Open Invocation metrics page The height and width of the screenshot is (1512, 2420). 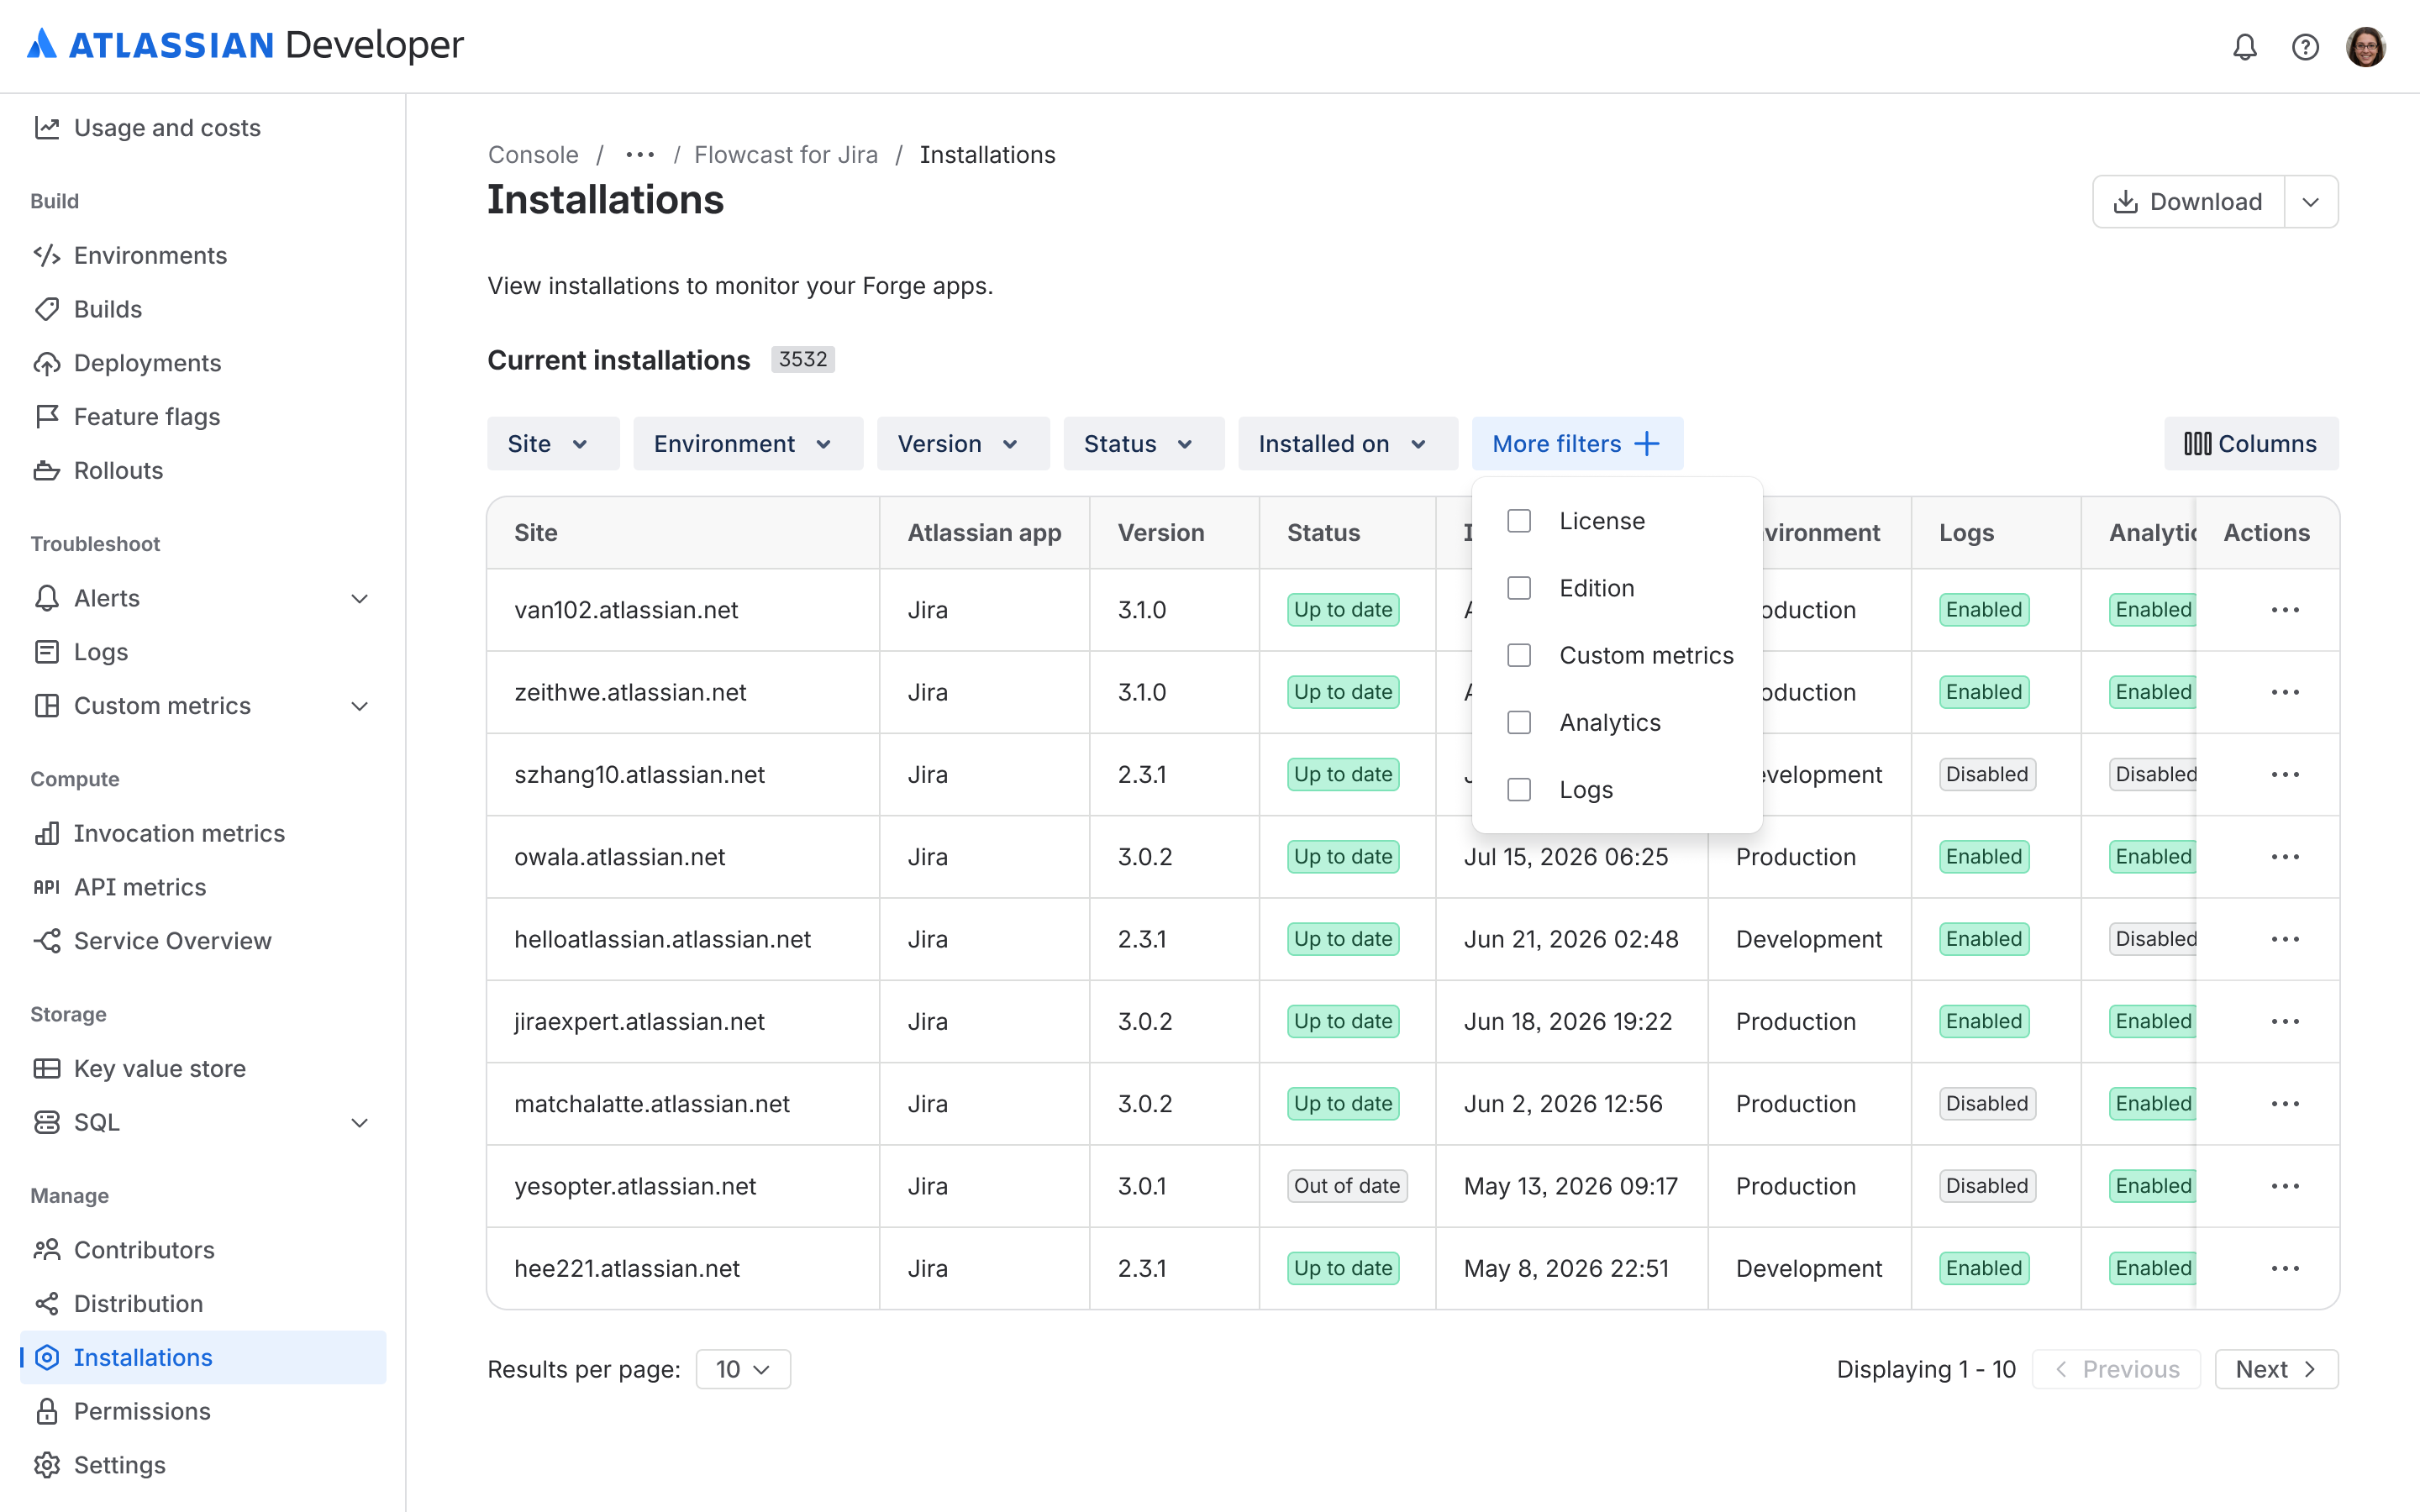[x=203, y=833]
